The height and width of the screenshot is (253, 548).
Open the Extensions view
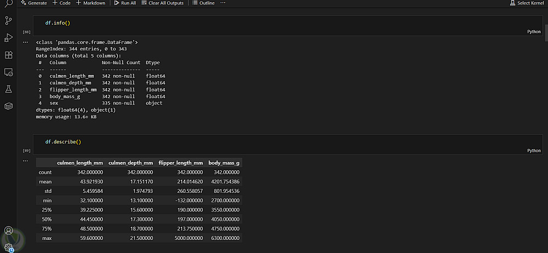pos(8,55)
